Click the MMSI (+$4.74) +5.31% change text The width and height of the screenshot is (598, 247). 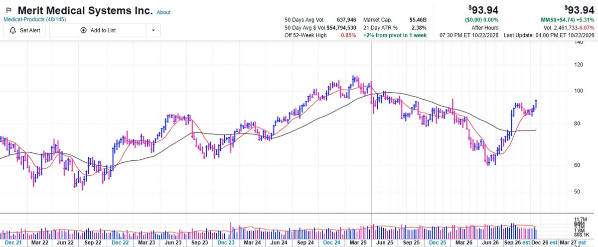(x=569, y=19)
